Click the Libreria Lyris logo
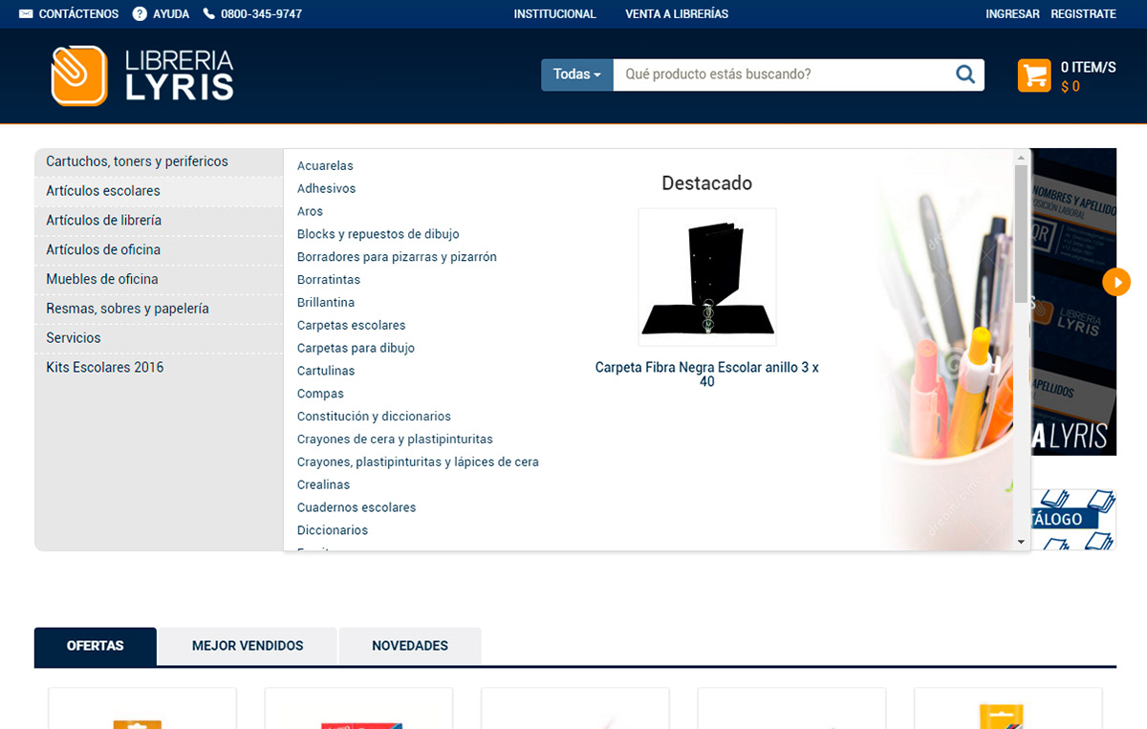 point(142,75)
